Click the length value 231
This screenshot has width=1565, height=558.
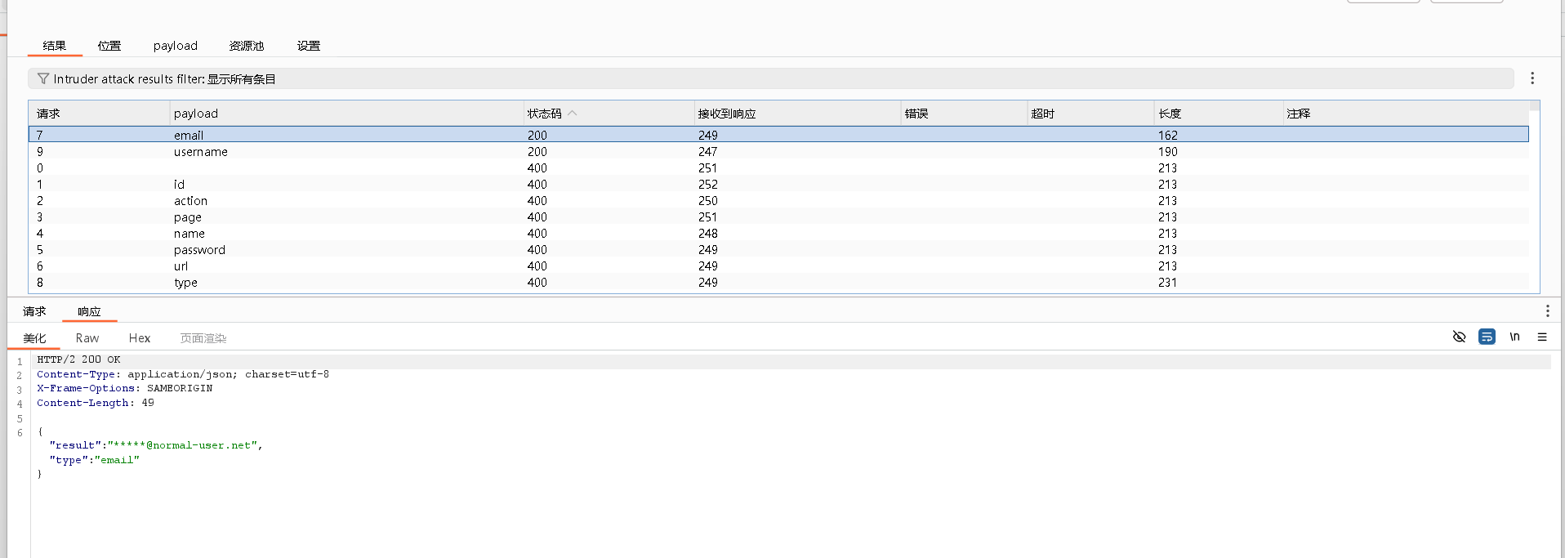tap(1167, 282)
